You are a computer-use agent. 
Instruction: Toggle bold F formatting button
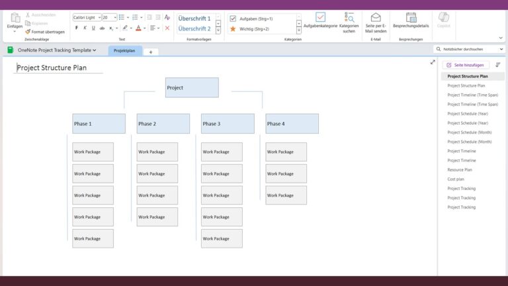click(77, 28)
